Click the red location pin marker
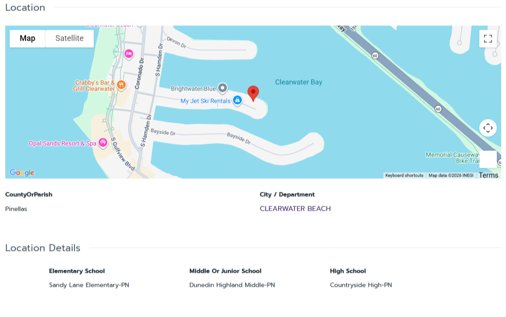Viewport: 506px width, 317px height. click(x=253, y=93)
